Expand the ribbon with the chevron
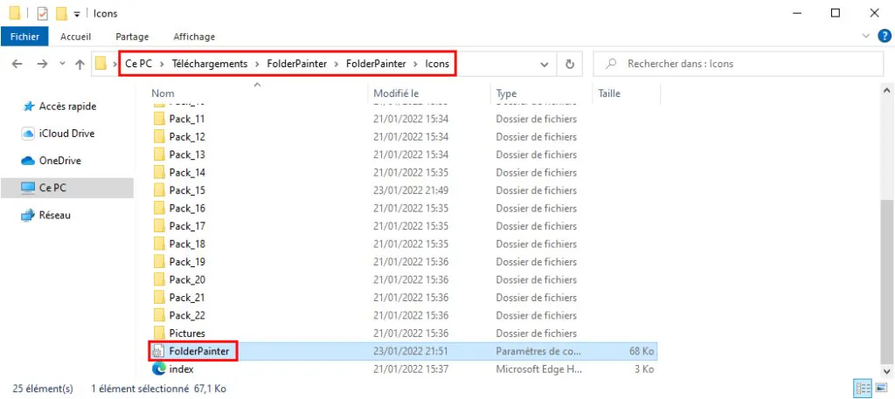 (866, 36)
